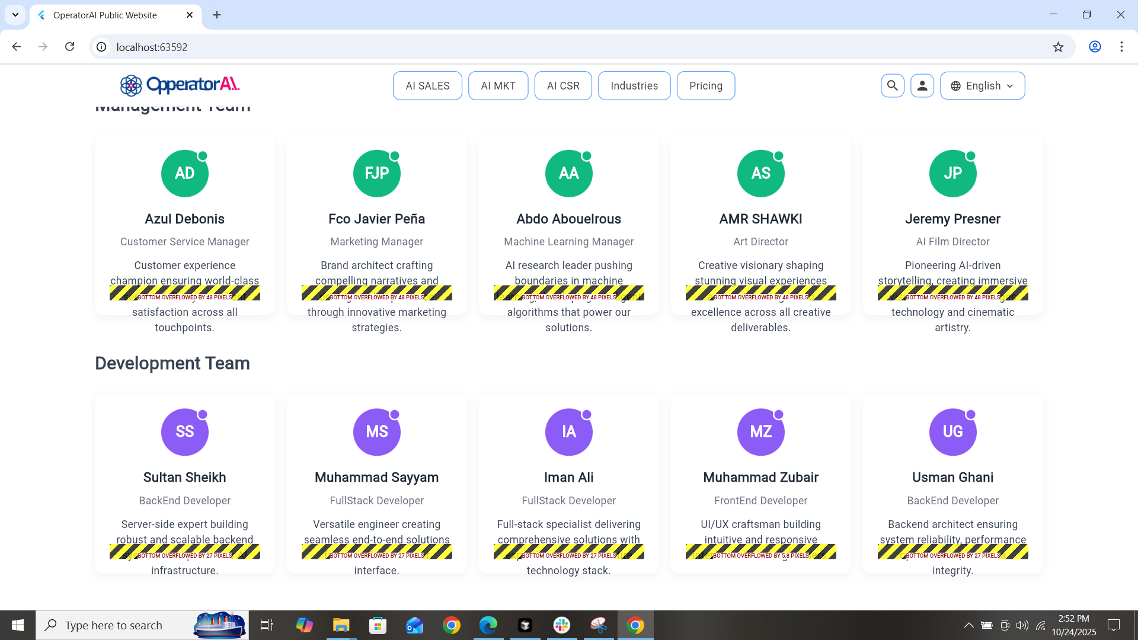Click the search magnifier icon in header
Image resolution: width=1138 pixels, height=640 pixels.
tap(892, 86)
